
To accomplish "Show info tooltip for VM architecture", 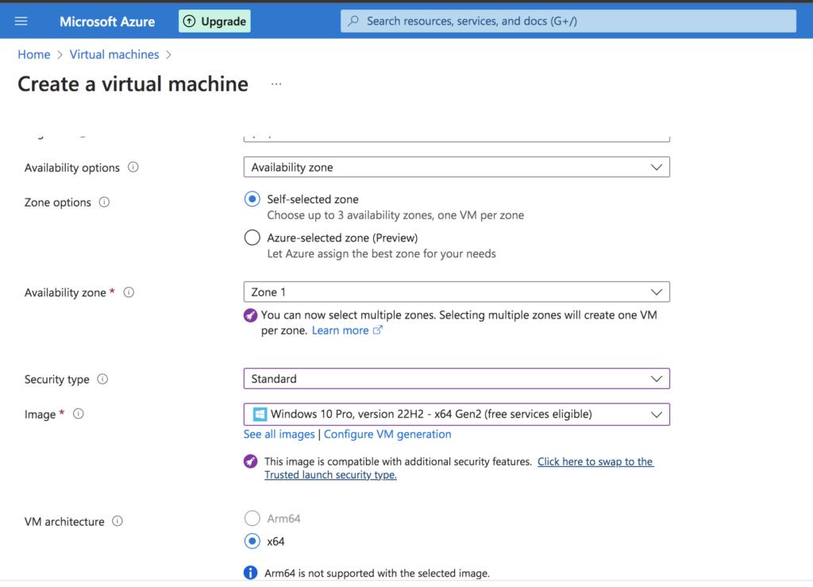I will (118, 521).
